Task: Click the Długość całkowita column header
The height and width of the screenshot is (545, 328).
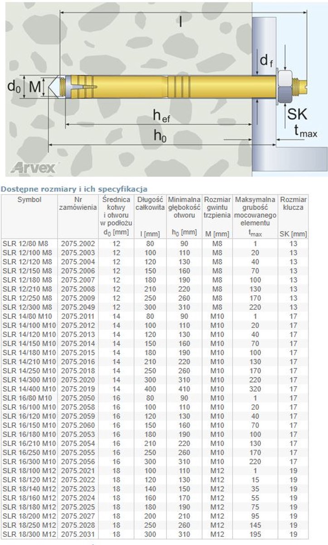Action: (x=150, y=203)
